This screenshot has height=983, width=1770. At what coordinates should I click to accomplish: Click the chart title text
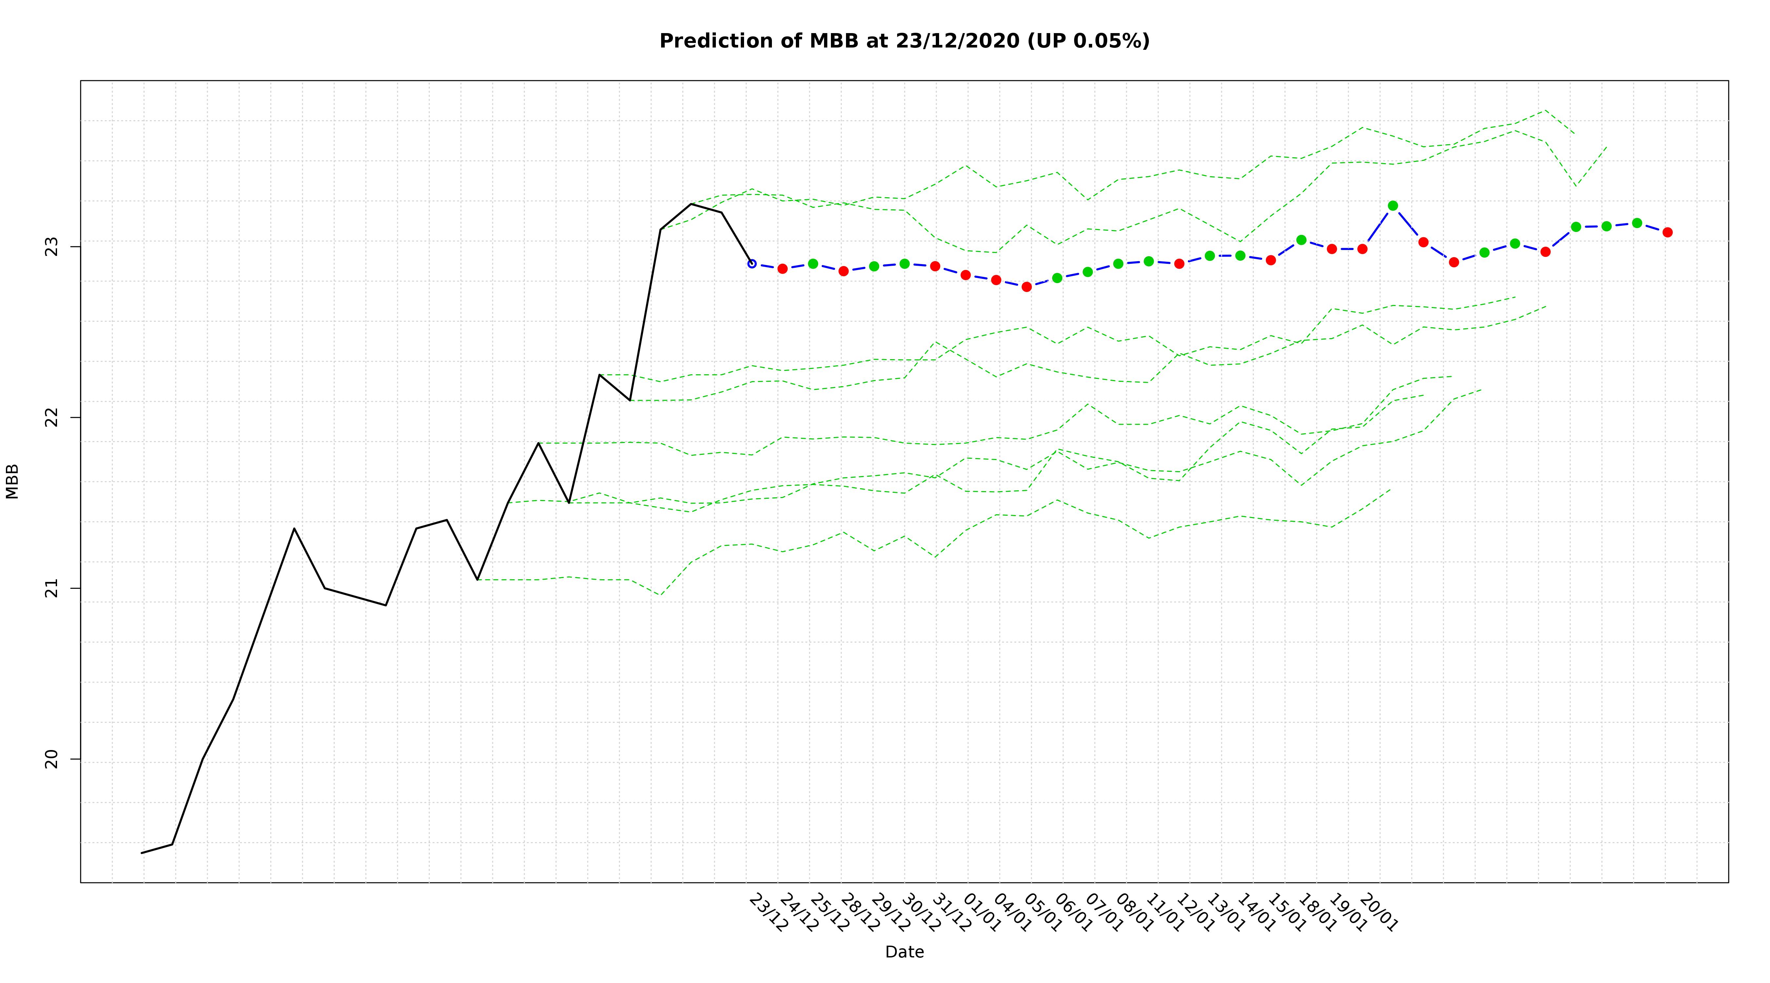904,41
